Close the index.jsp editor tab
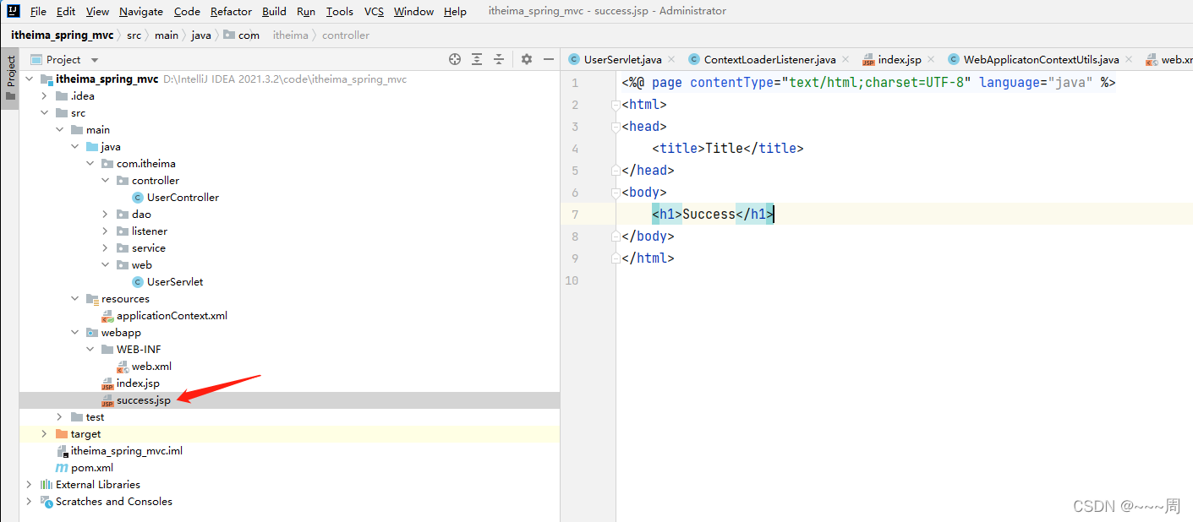 click(x=931, y=59)
